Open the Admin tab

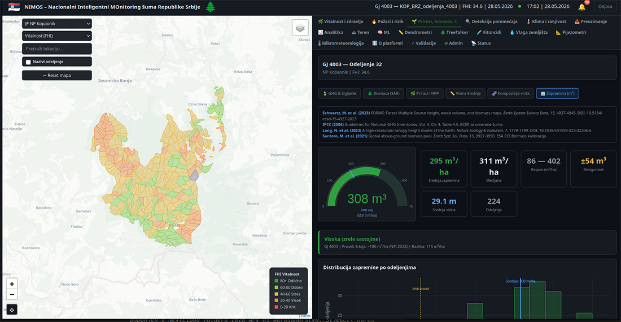453,43
